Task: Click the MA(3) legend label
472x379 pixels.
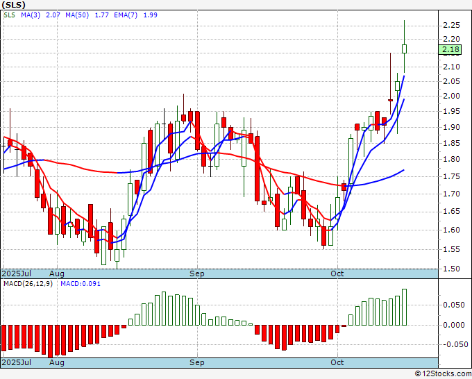Action: point(31,15)
